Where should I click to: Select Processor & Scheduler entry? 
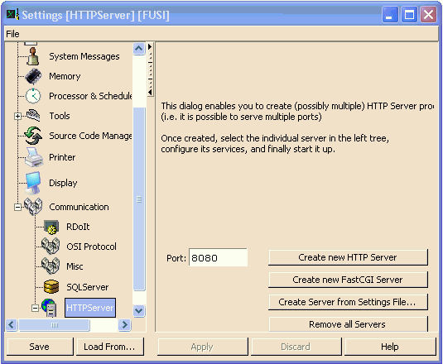90,96
